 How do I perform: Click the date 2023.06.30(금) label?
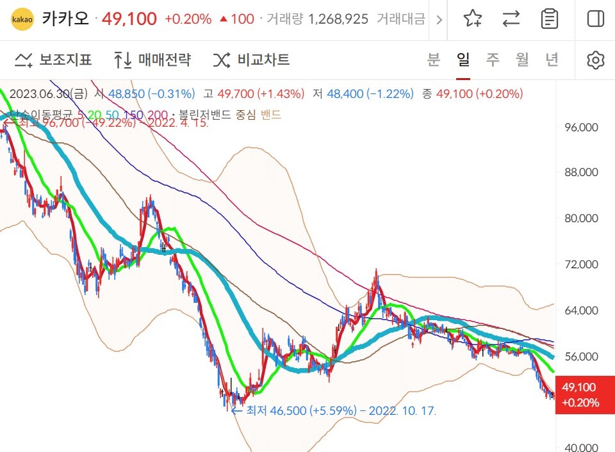49,93
